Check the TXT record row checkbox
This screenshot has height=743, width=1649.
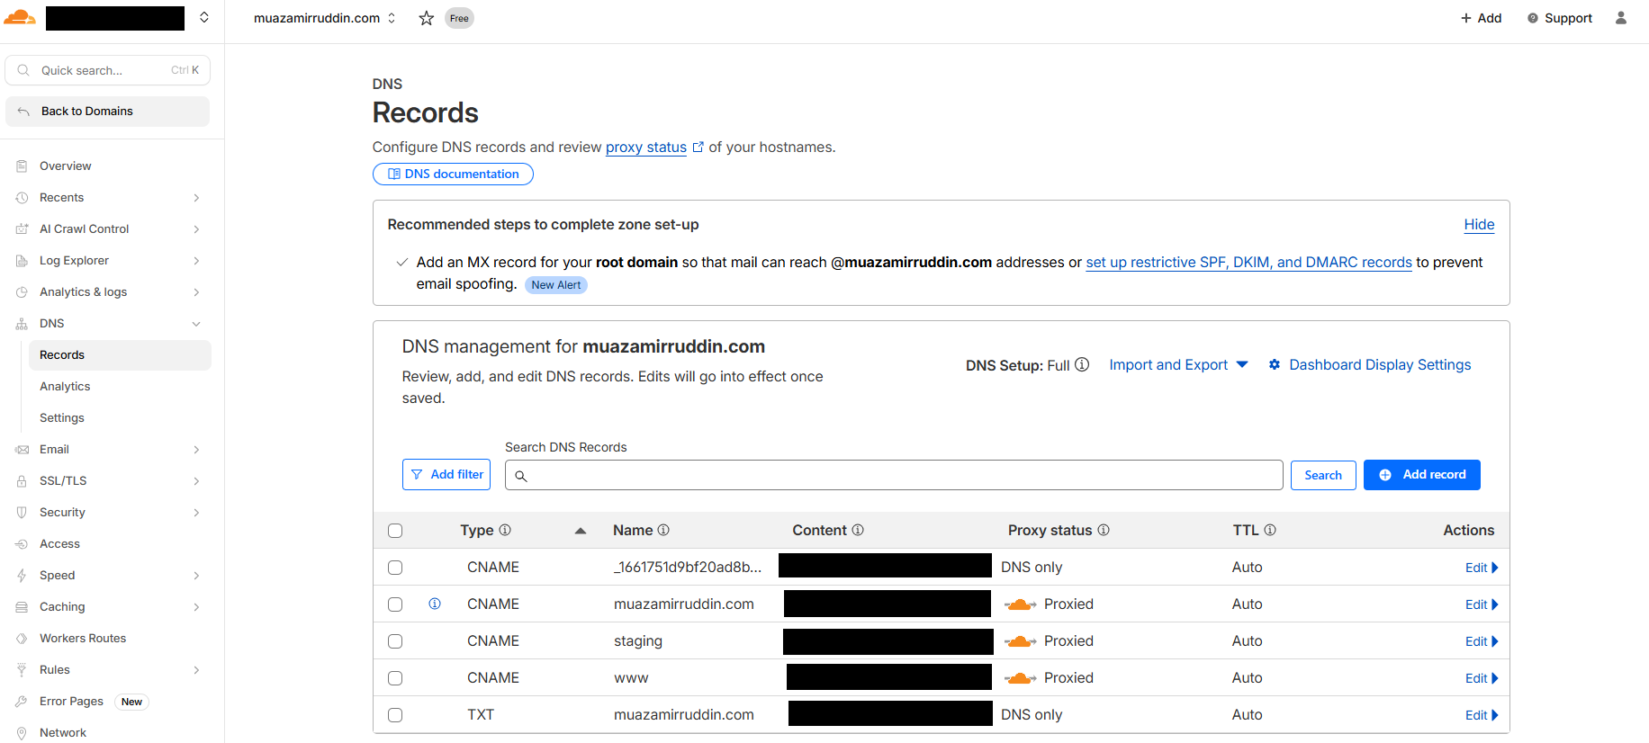[x=395, y=715]
